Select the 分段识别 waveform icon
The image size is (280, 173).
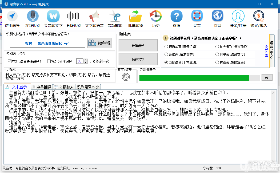point(74,19)
